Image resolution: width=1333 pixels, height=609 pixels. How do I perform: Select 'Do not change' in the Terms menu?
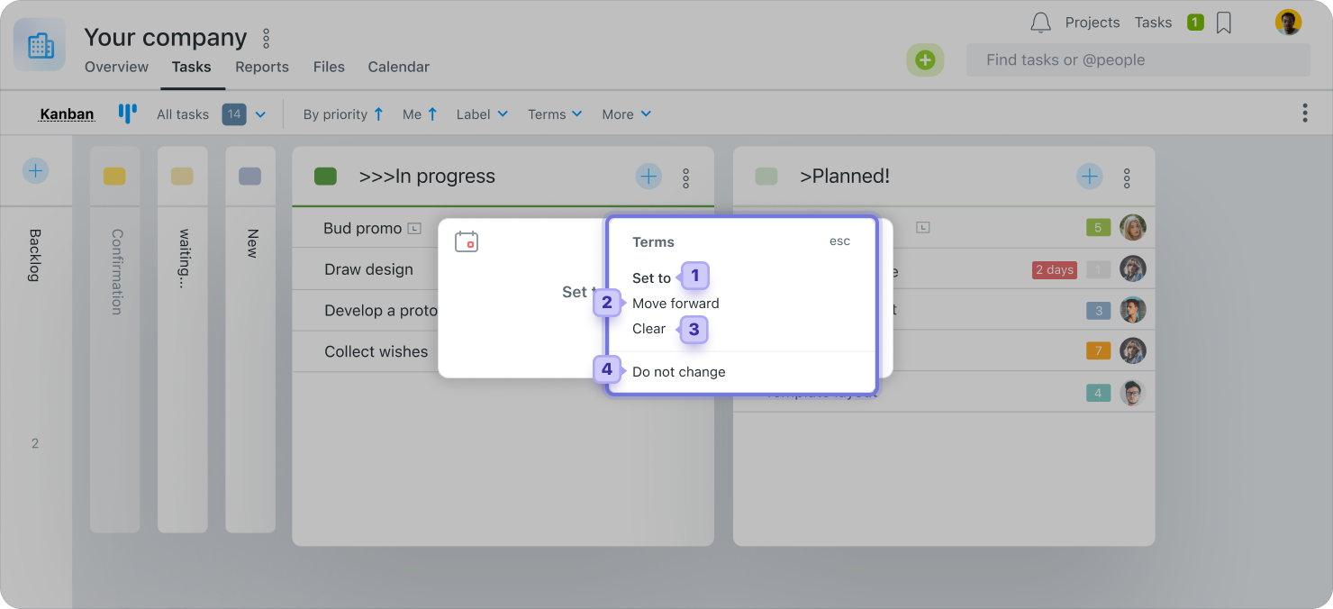(678, 371)
